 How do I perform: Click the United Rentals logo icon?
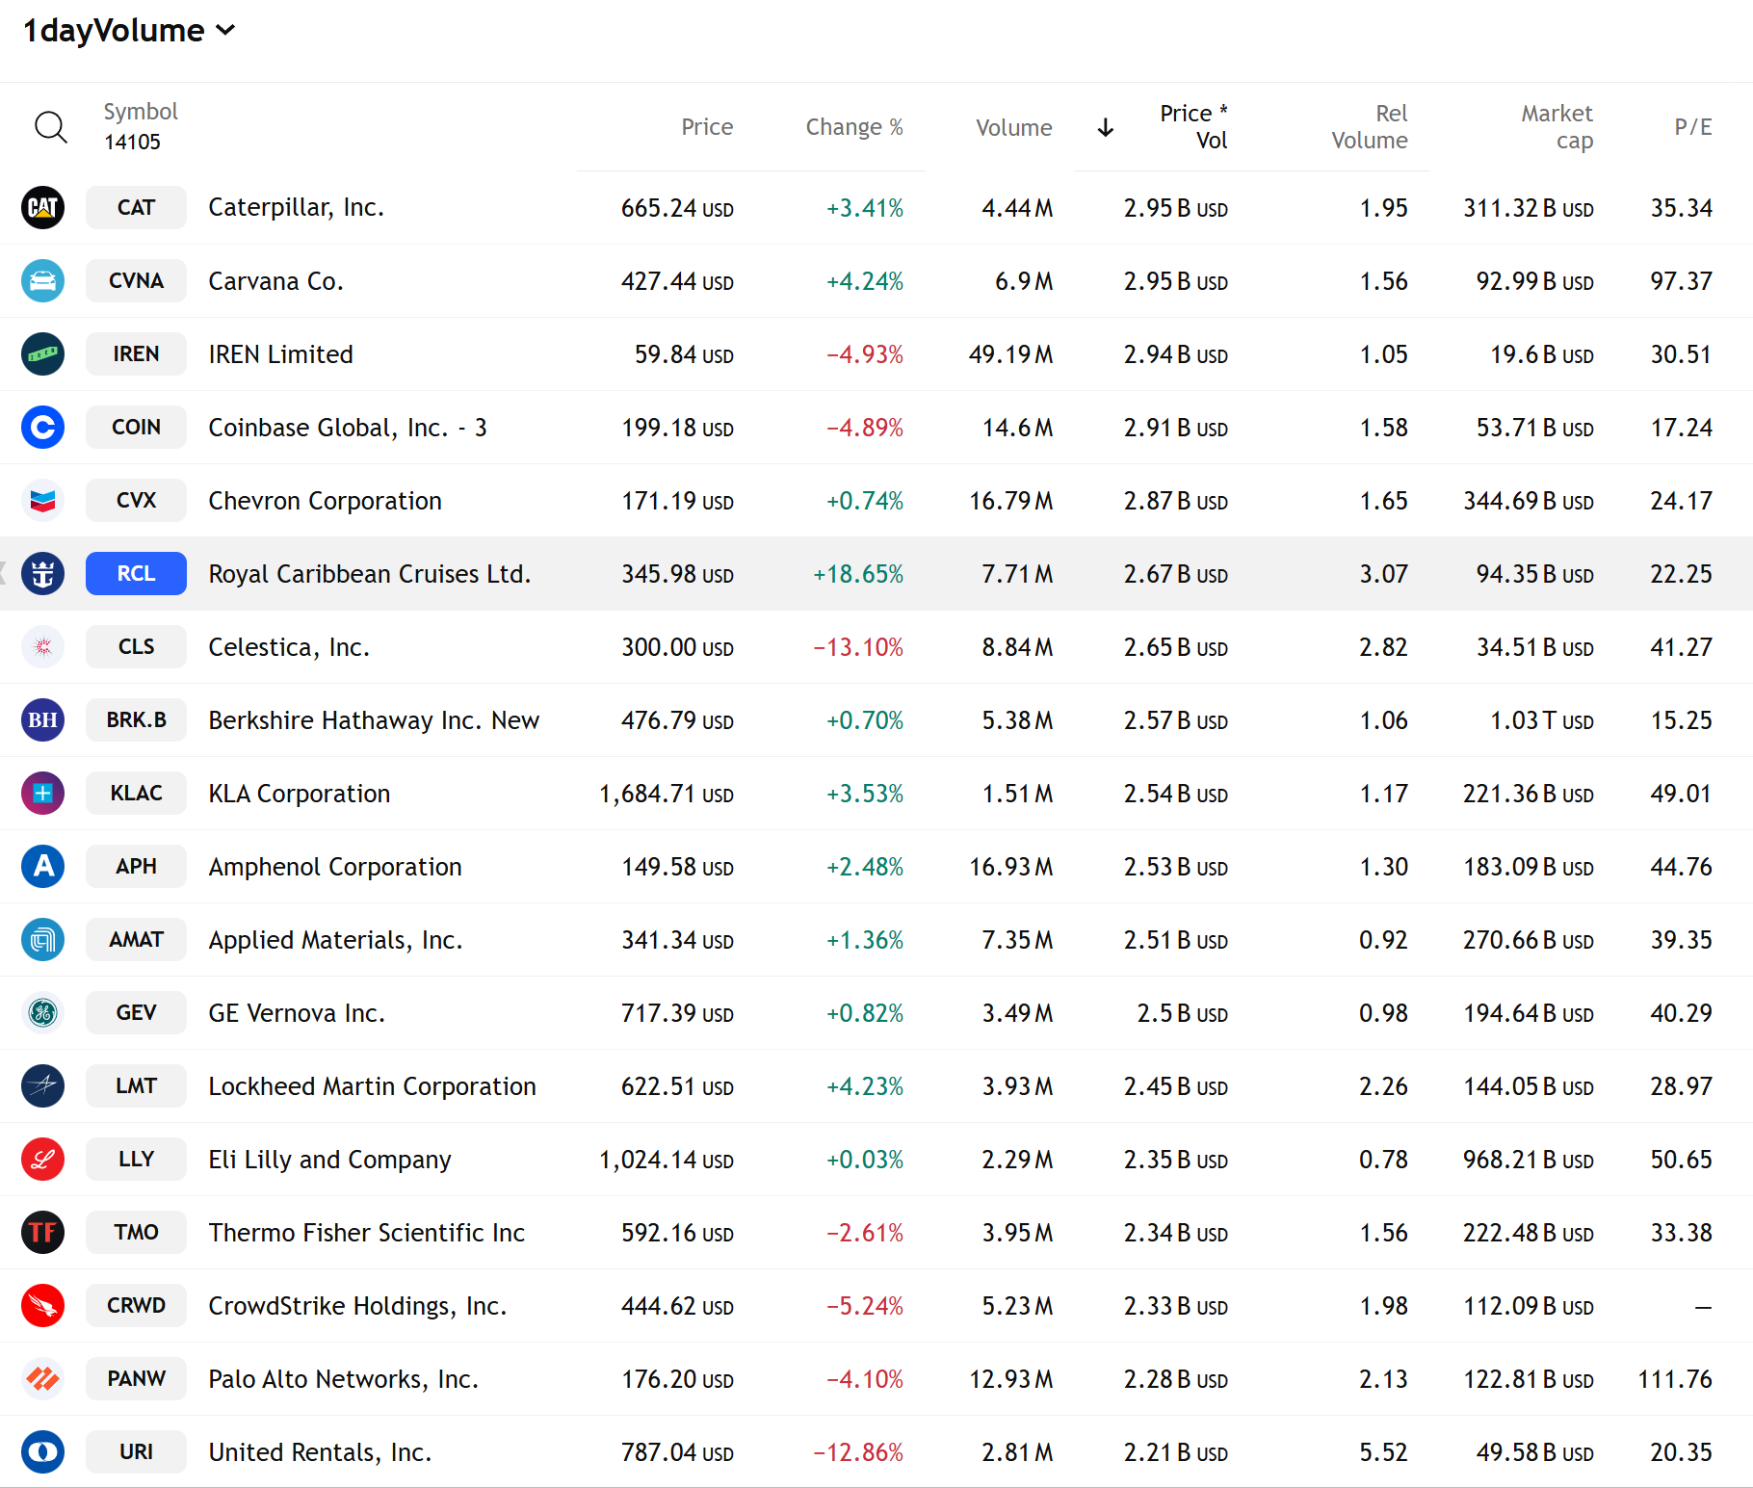coord(43,1451)
